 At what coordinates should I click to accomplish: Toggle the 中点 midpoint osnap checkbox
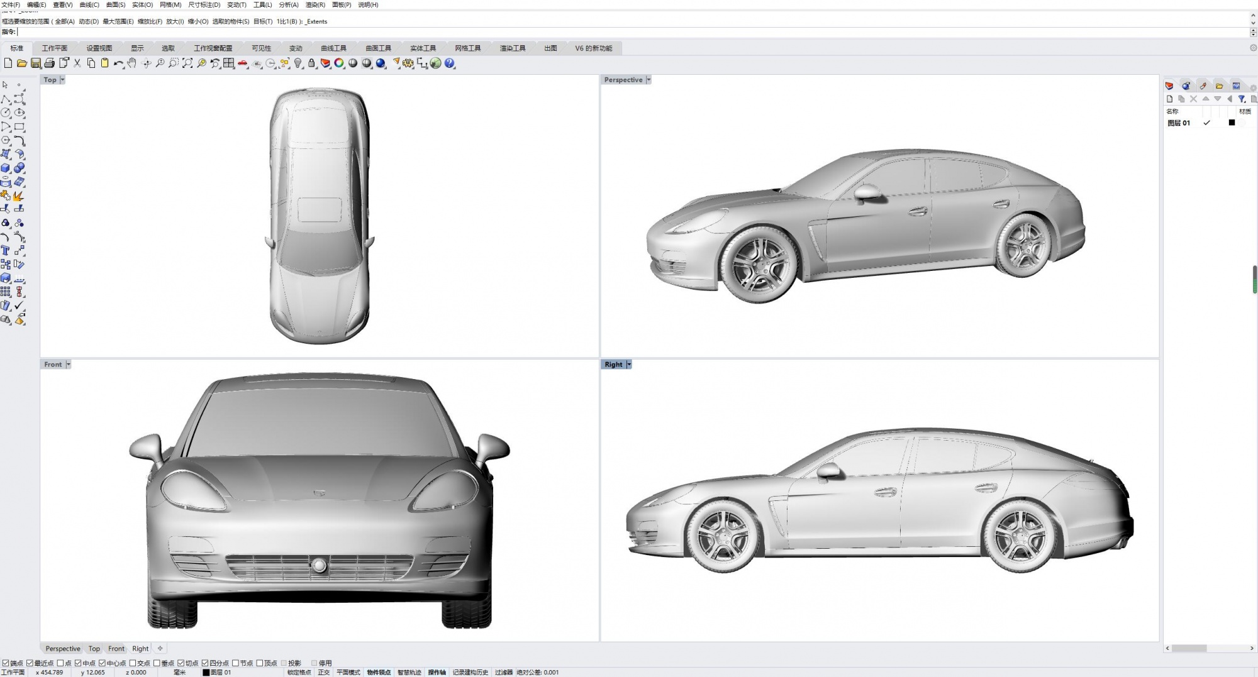click(x=78, y=663)
